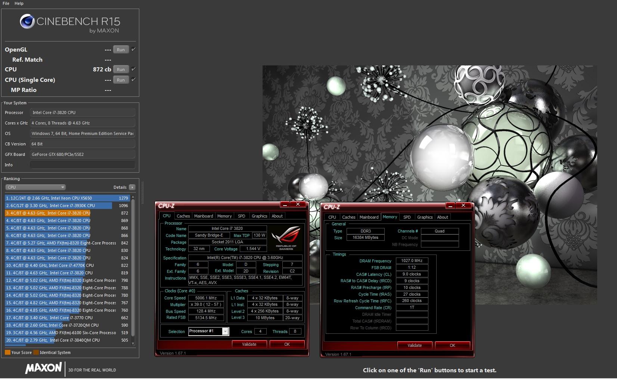Select the i7-3840QM ranking entry
Screen dimensions: 617x379
tap(67, 340)
